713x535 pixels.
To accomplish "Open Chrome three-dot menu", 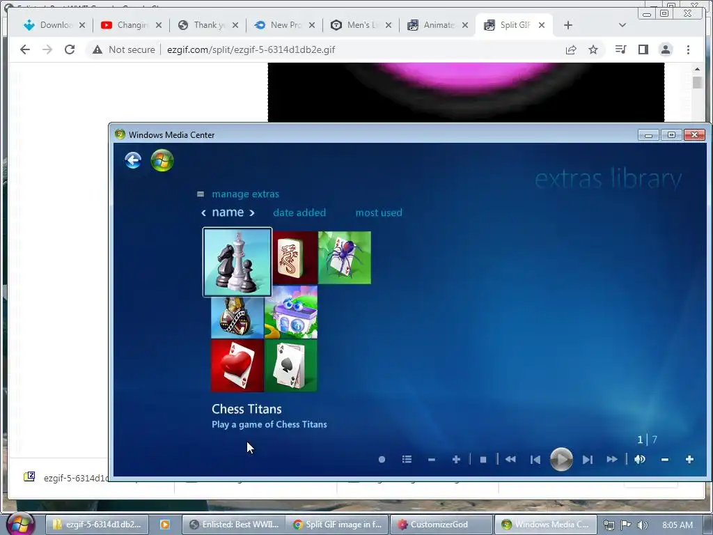I will [688, 49].
